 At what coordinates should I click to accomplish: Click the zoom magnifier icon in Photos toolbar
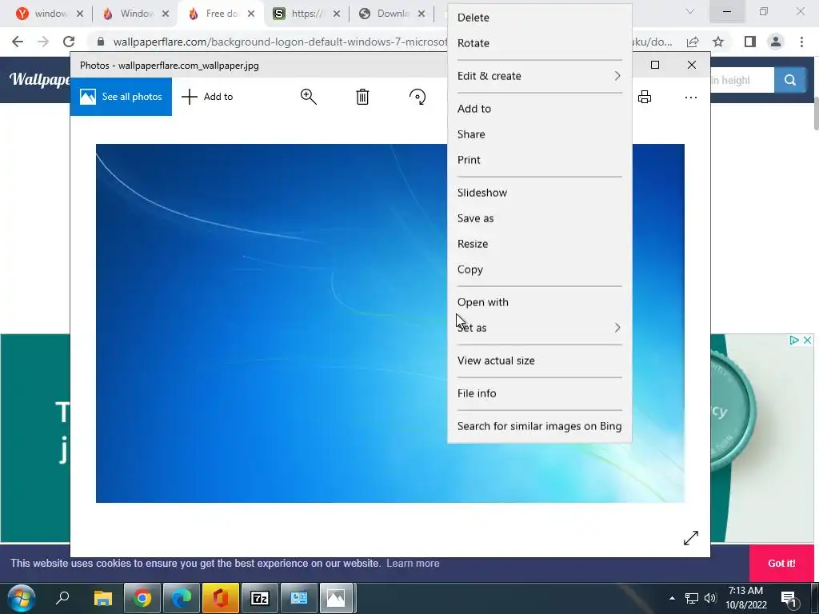pyautogui.click(x=308, y=97)
